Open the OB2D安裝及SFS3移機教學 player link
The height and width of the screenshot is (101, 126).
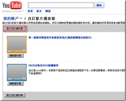tap(43, 65)
